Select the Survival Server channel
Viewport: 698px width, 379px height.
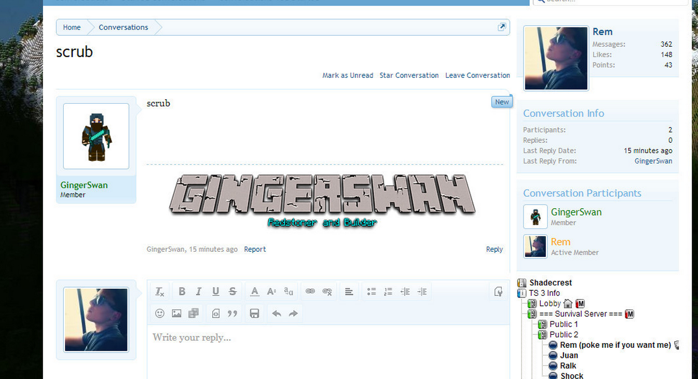point(581,314)
